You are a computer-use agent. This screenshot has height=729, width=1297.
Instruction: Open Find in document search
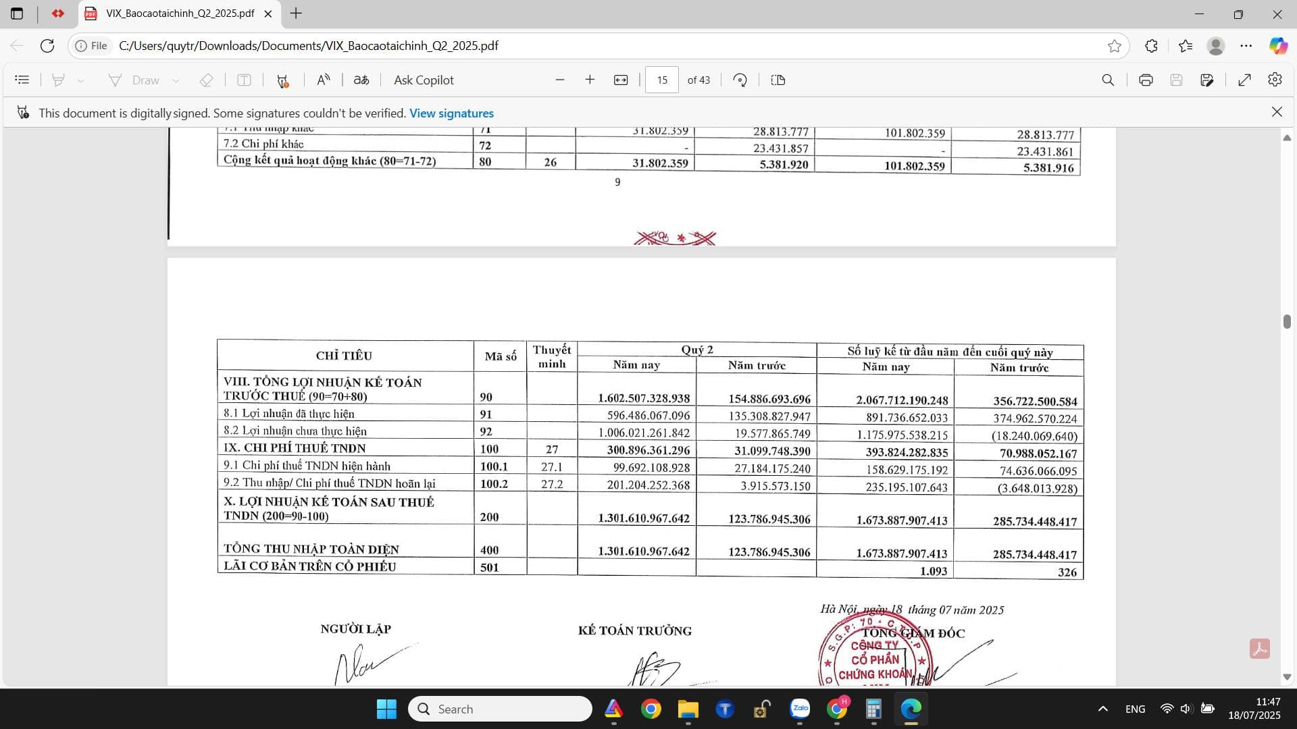tap(1108, 80)
